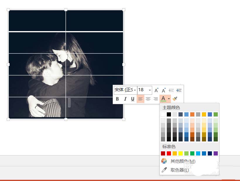Image resolution: width=240 pixels, height=181 pixels.
Task: Pick dark navy standard color swatch
Action: pos(210,153)
